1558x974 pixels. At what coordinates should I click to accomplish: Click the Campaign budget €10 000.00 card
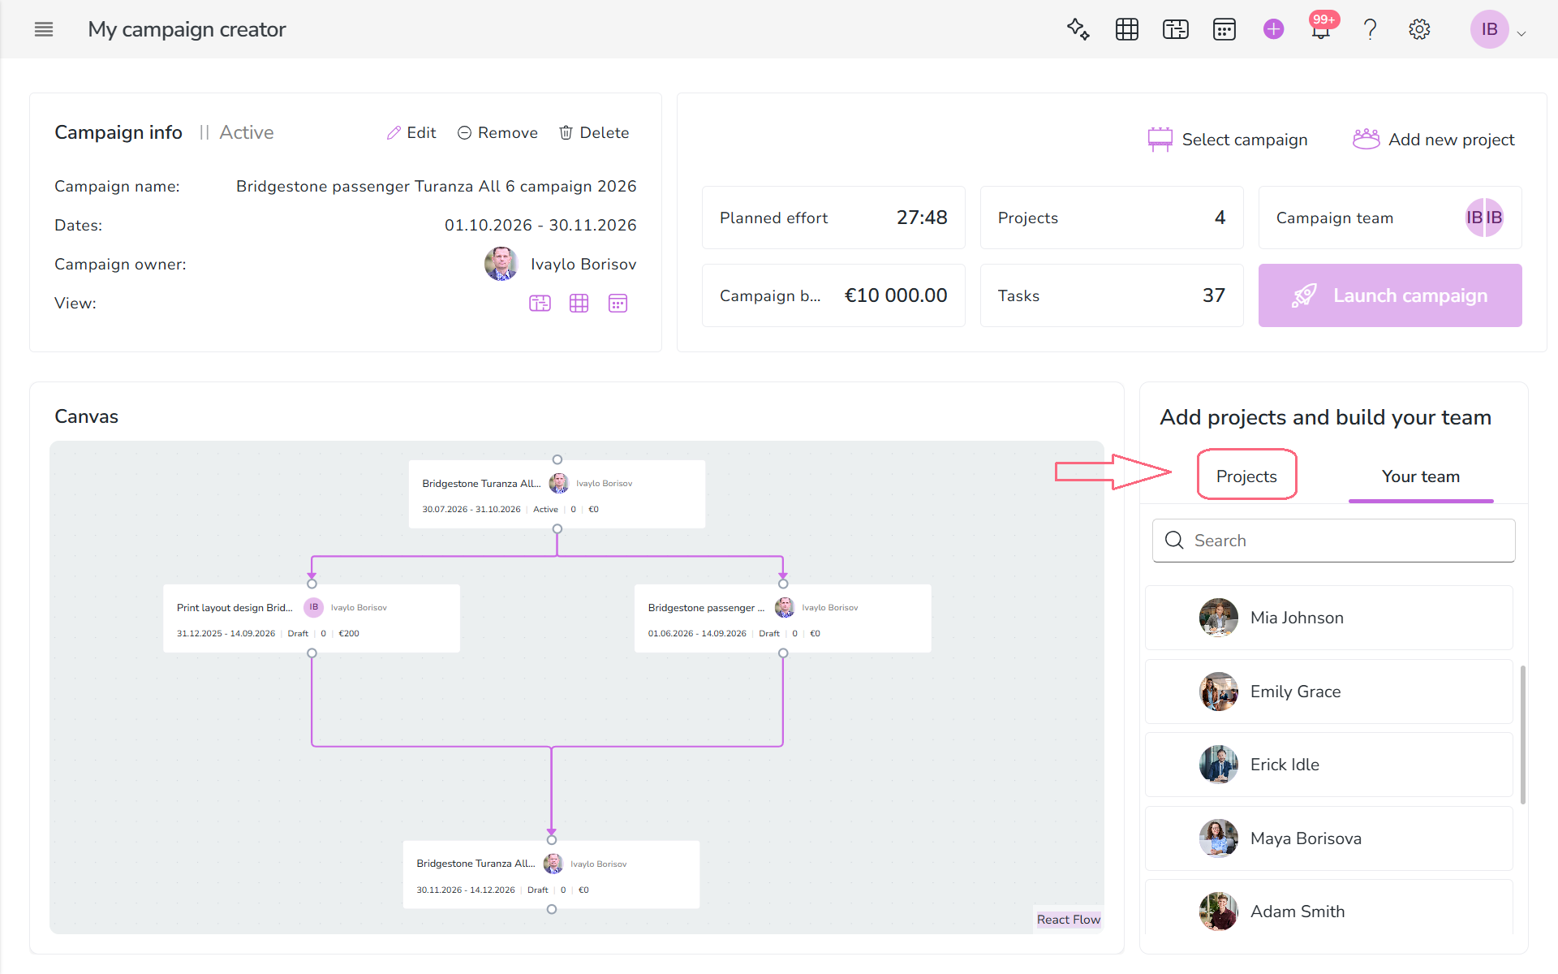[833, 295]
